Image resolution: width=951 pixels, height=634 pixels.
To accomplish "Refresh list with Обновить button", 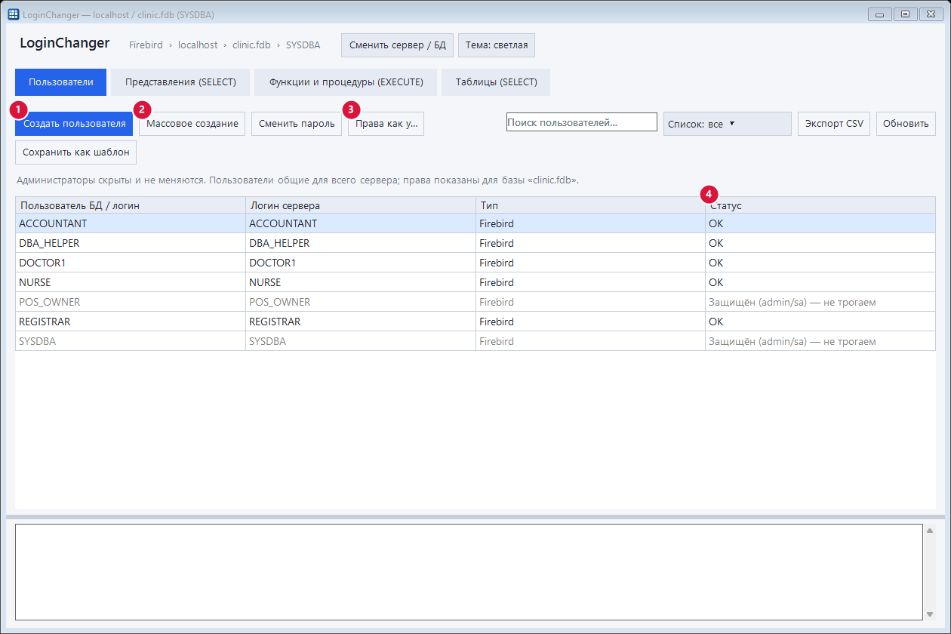I will pyautogui.click(x=906, y=124).
